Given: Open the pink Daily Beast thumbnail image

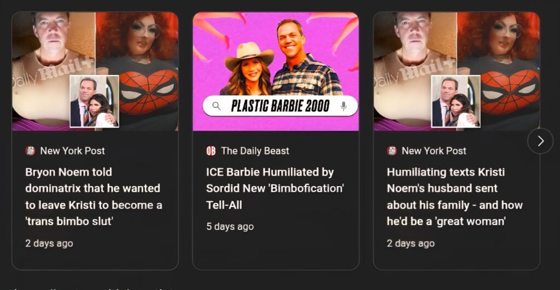Looking at the screenshot, I should coord(276,72).
